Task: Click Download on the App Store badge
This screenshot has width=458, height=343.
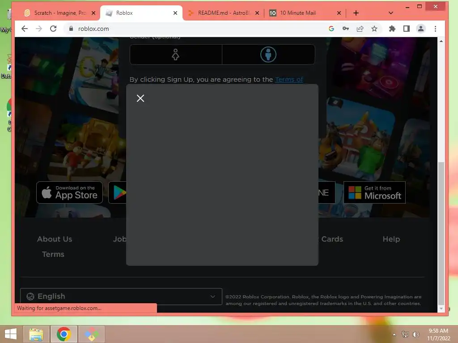Action: (x=69, y=192)
